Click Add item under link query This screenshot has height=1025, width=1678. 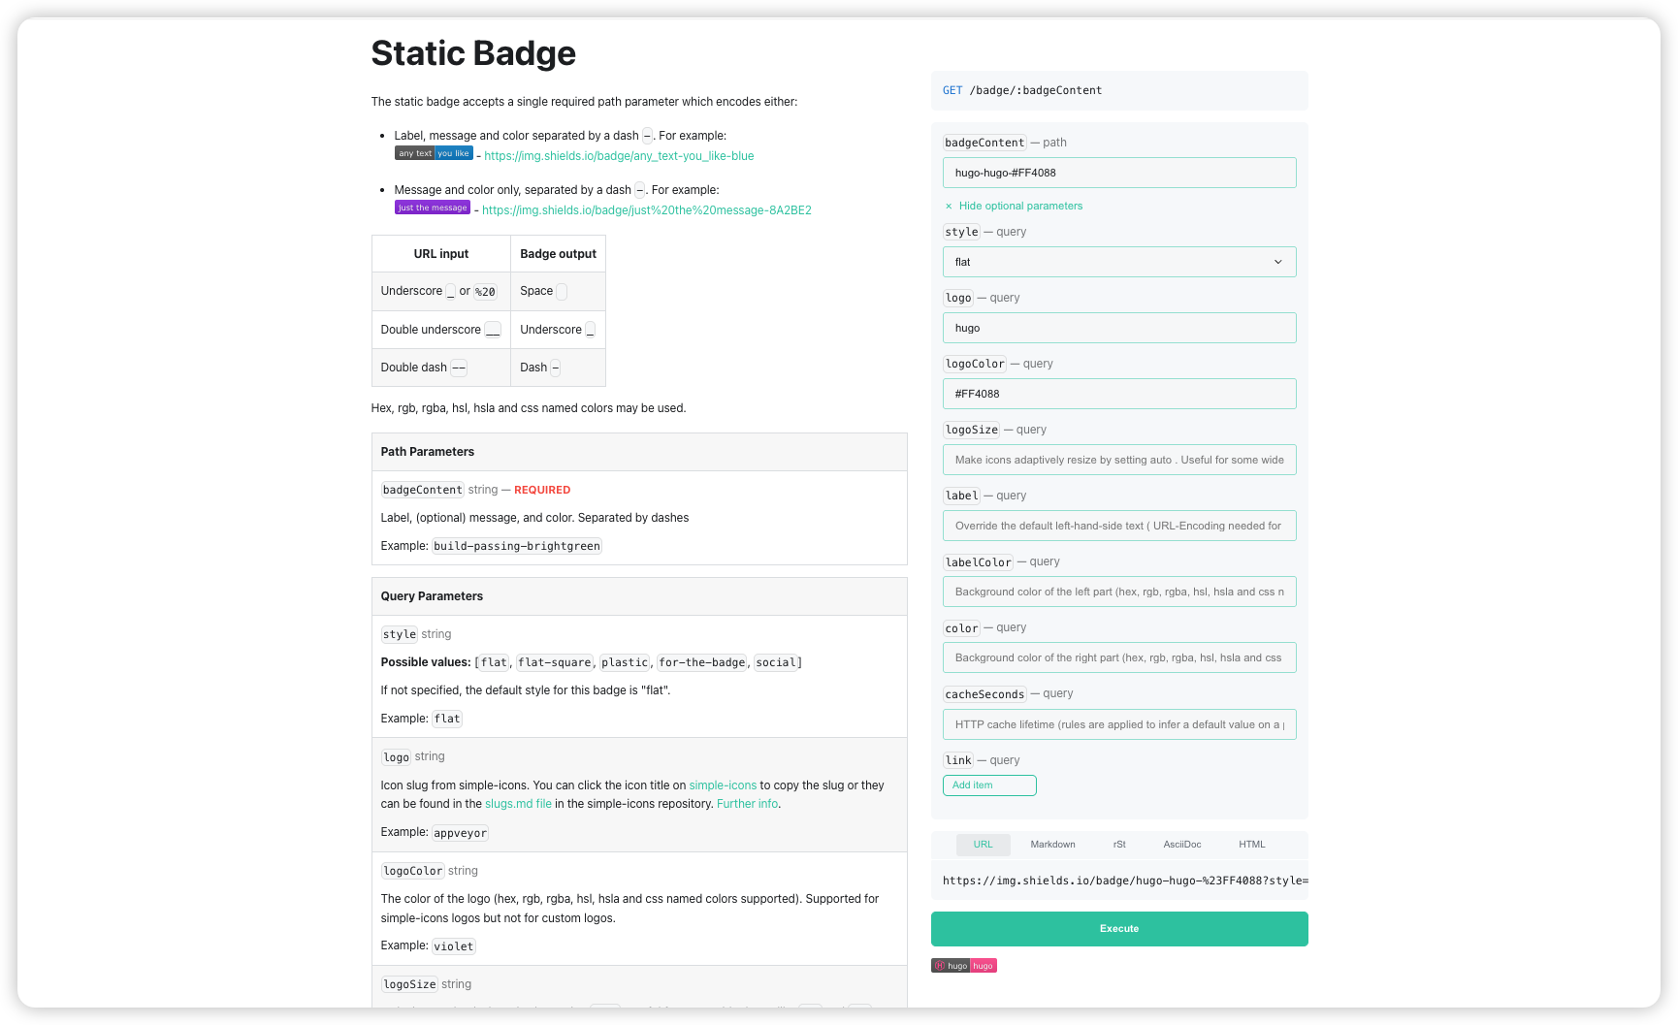pos(988,785)
